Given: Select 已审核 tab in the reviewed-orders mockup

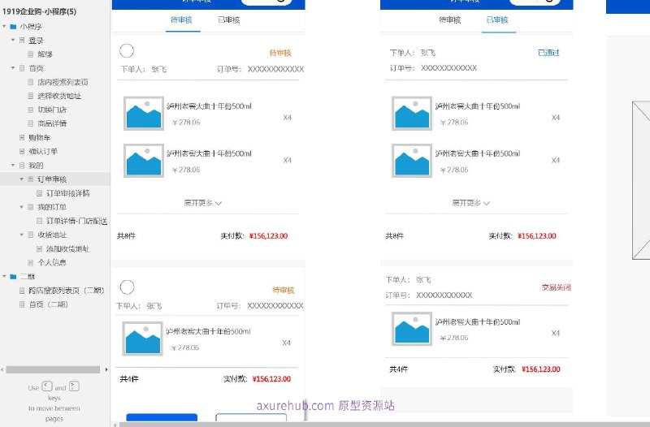Looking at the screenshot, I should pos(497,19).
